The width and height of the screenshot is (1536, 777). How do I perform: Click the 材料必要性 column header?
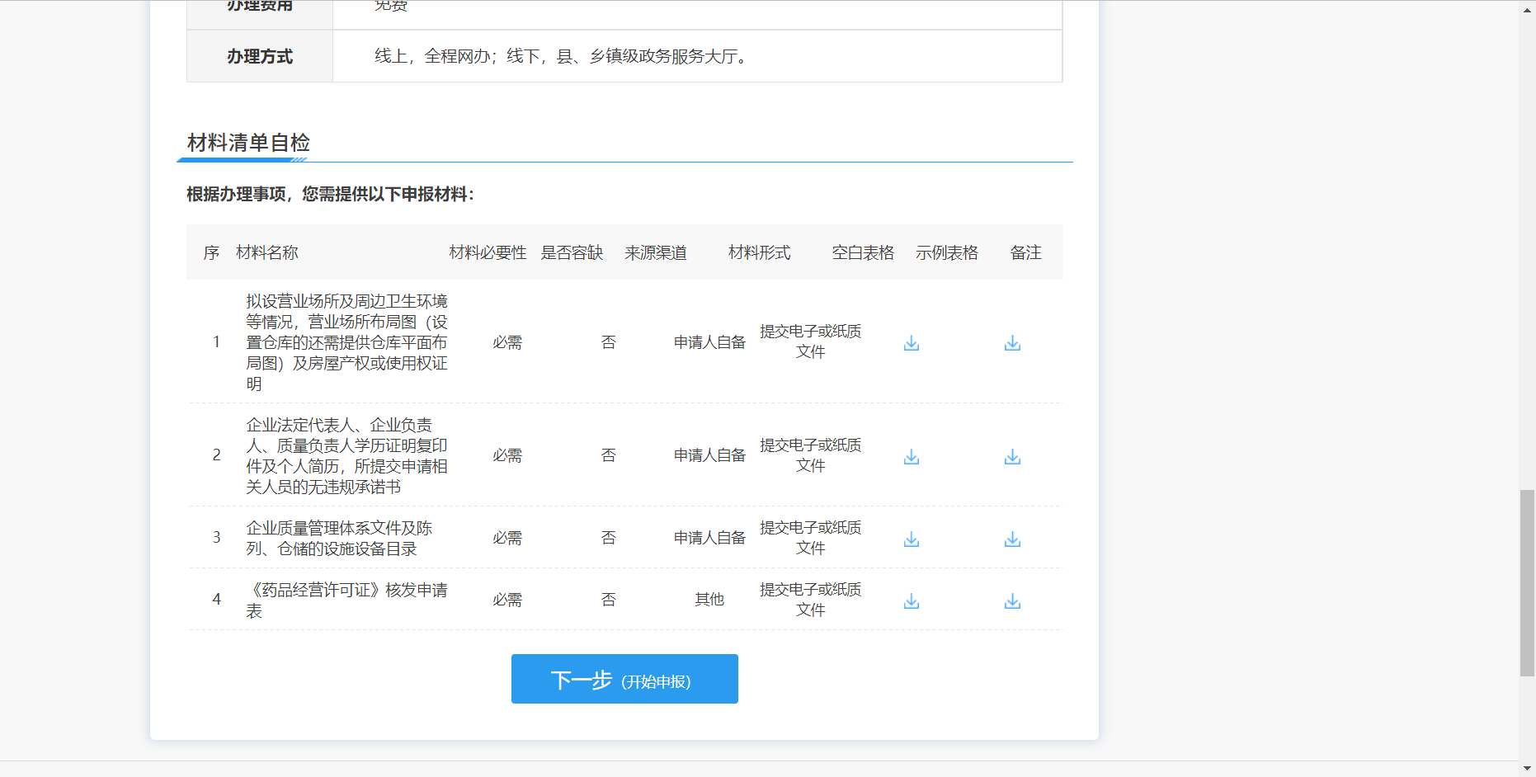pos(488,252)
